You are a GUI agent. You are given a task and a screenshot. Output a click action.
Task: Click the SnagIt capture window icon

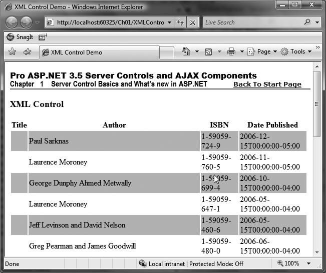(43, 37)
